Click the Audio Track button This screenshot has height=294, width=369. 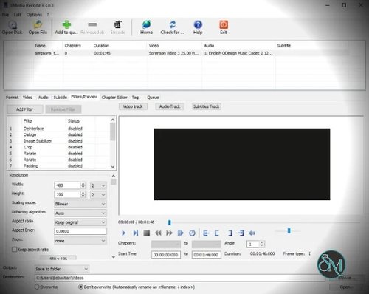coord(170,106)
